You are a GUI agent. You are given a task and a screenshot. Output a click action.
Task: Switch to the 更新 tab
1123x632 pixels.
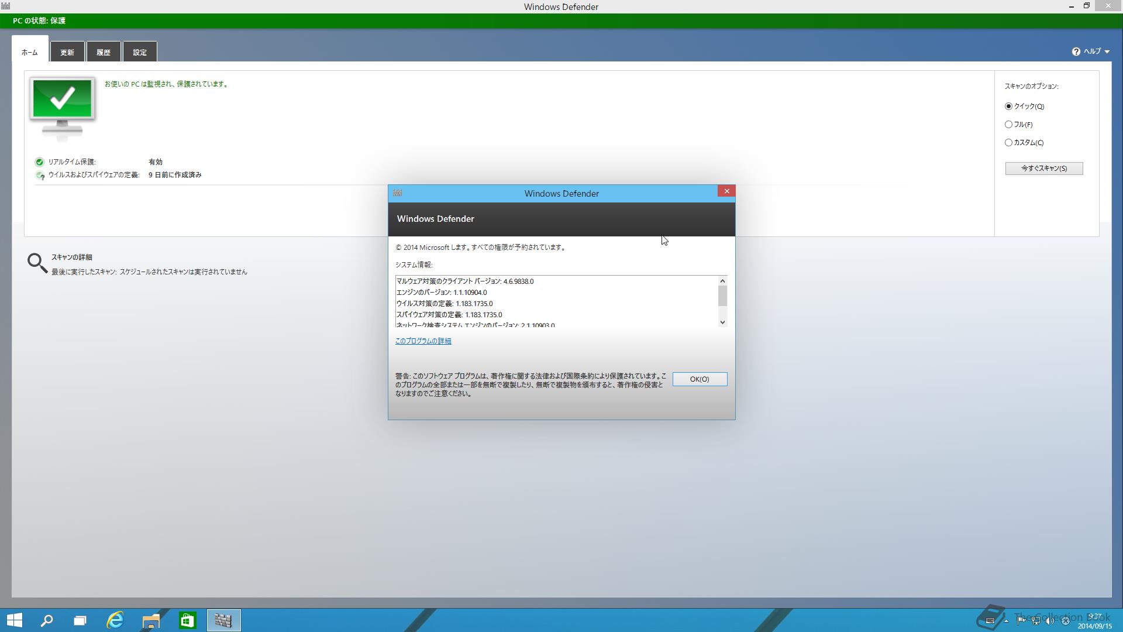(x=67, y=52)
